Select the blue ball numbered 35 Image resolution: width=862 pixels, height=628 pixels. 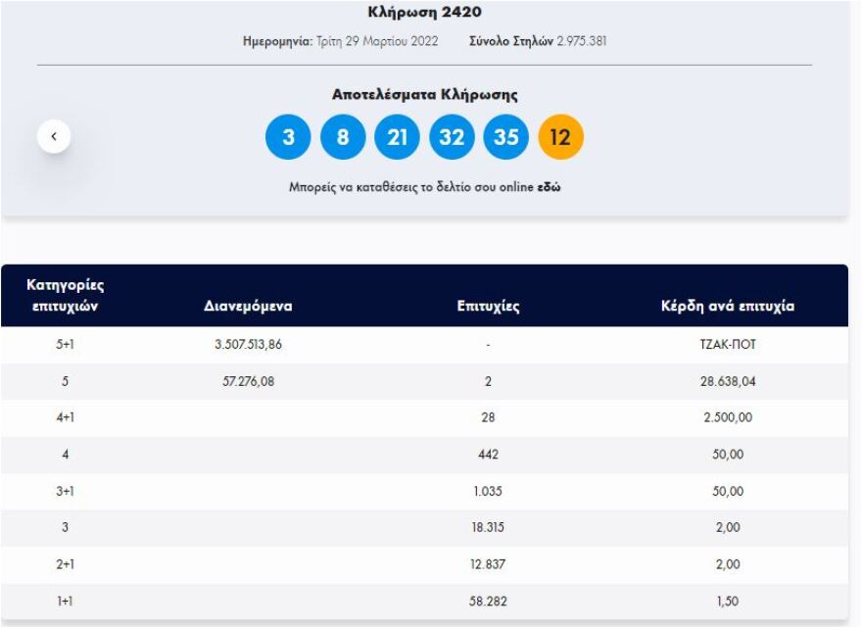pyautogui.click(x=505, y=137)
